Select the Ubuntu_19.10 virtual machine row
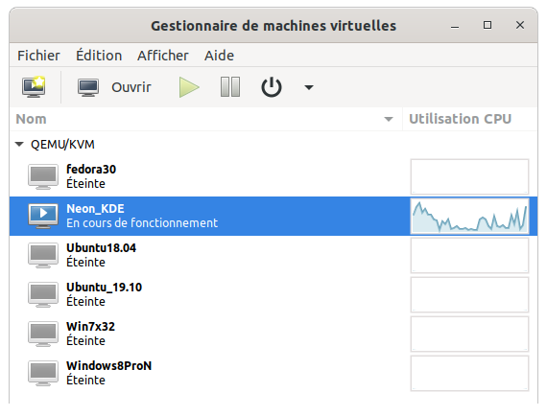547x416 pixels. coord(273,294)
